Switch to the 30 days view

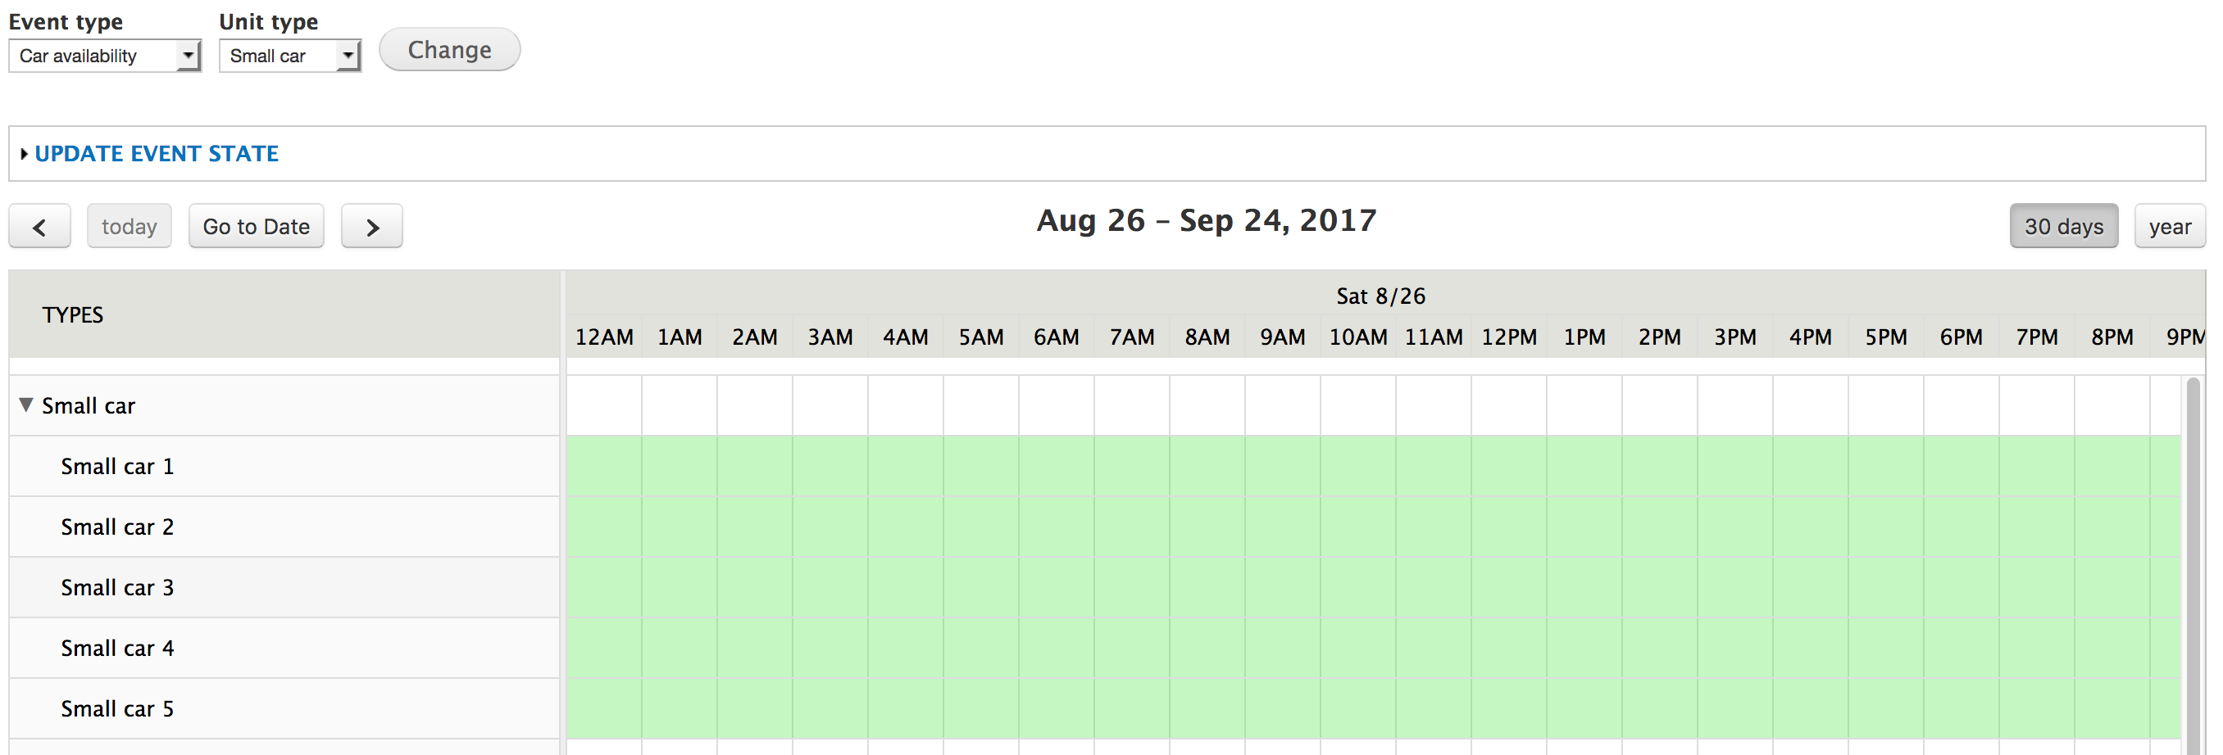(2062, 227)
